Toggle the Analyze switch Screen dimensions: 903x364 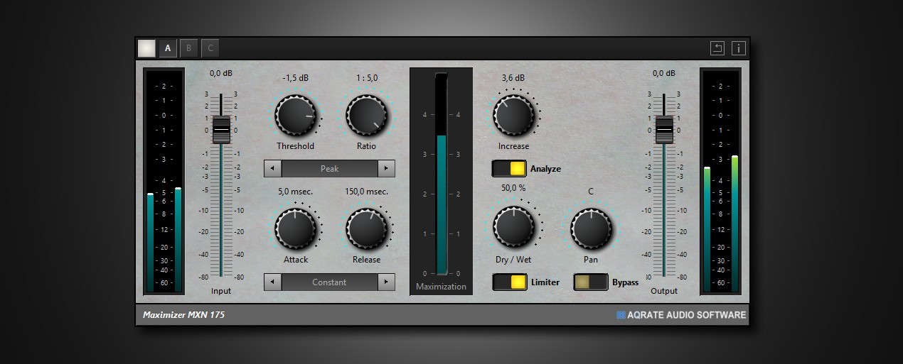pos(509,169)
